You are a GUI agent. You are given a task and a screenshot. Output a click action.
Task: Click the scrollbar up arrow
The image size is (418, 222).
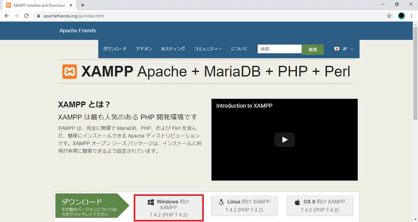pos(415,24)
